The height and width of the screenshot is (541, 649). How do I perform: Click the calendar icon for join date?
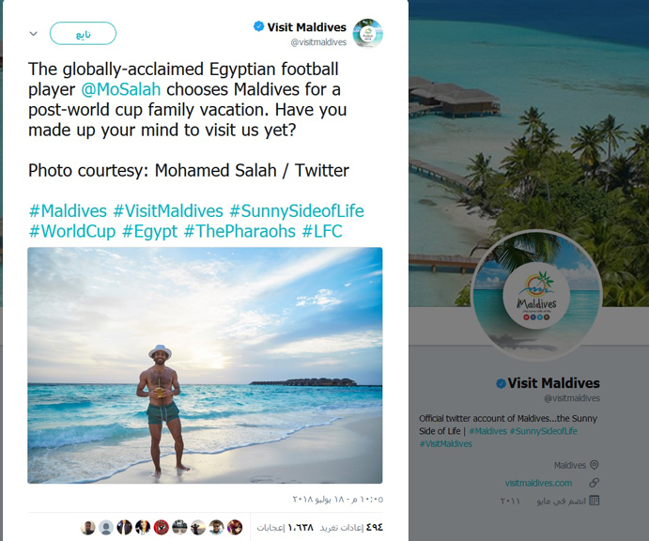(x=594, y=501)
